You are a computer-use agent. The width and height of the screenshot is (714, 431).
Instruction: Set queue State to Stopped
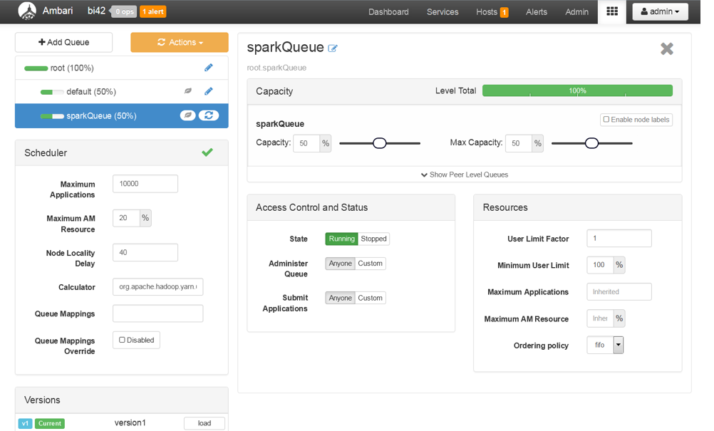tap(373, 239)
